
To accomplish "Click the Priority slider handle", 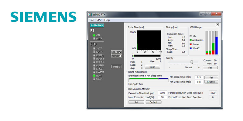I will pyautogui.click(x=192, y=62).
